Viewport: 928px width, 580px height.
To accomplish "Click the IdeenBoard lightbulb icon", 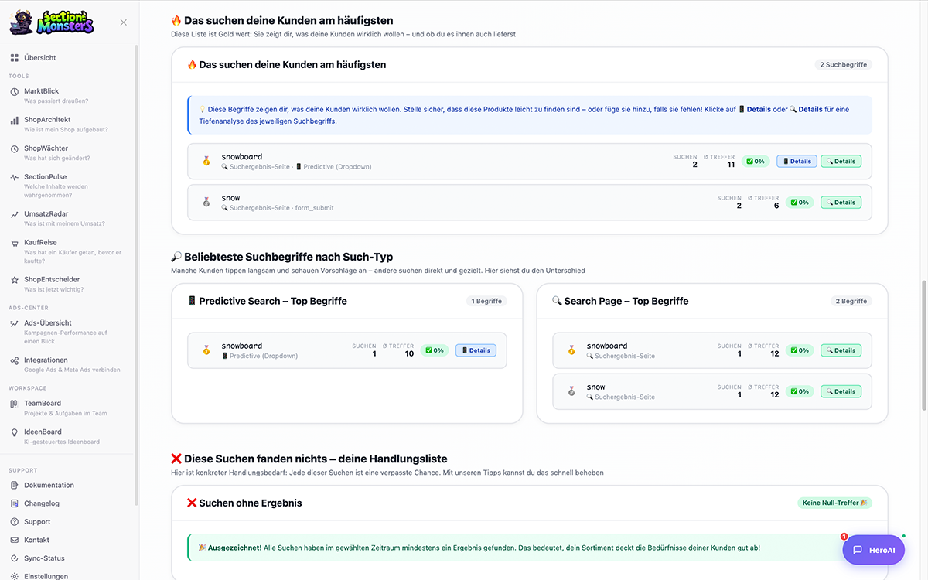I will (15, 432).
